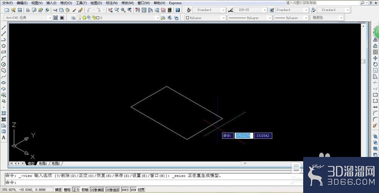Open the 视图(V) menu
The width and height of the screenshot is (379, 193).
click(37, 3)
